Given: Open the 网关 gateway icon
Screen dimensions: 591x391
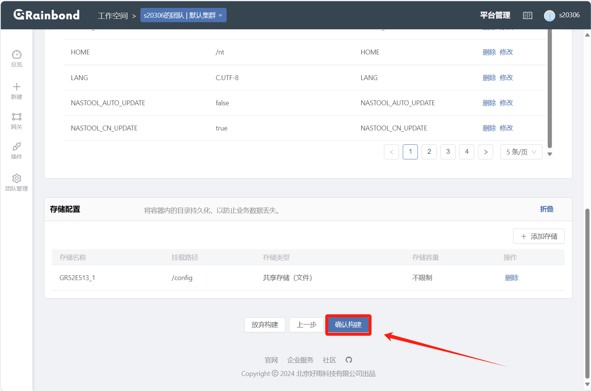Looking at the screenshot, I should (17, 117).
